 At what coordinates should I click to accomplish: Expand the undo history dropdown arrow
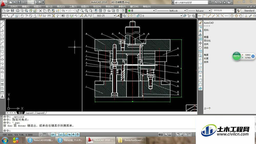point(67,11)
